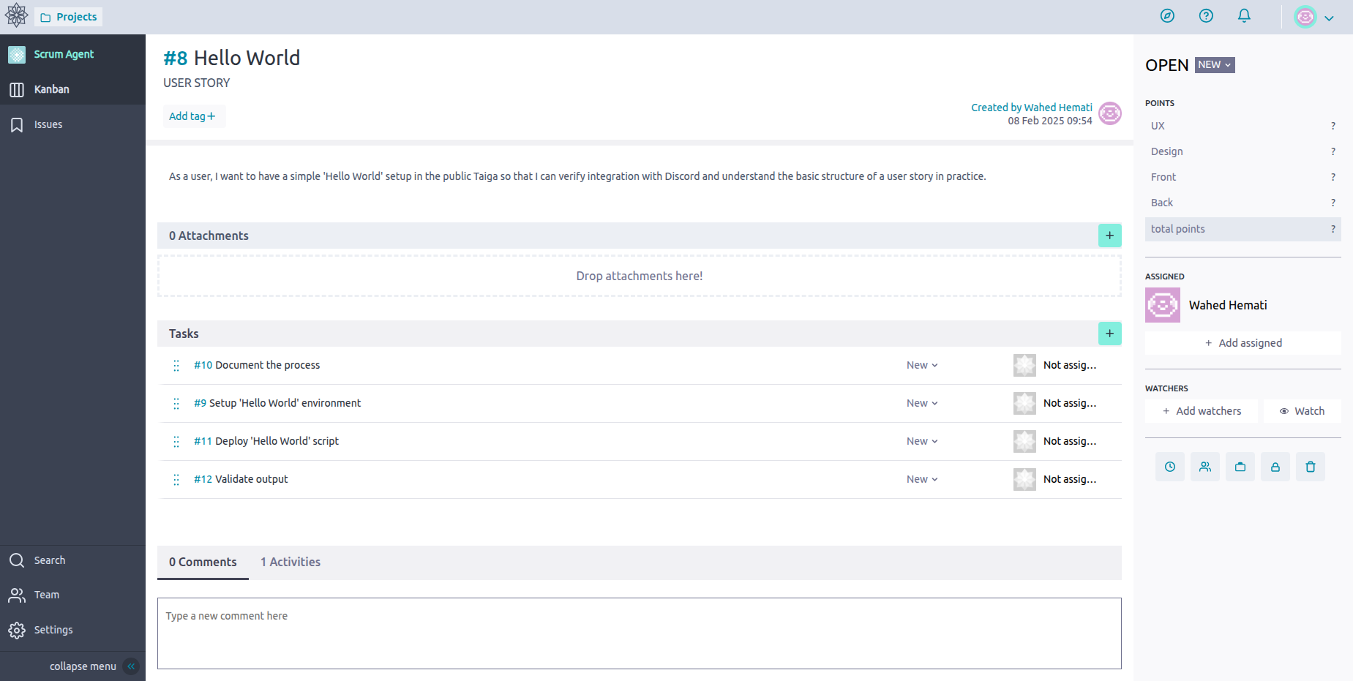Add a new task with plus icon
The image size is (1353, 681).
(1110, 334)
